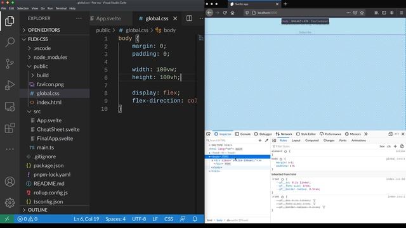Split the editor right
The image size is (406, 228).
tap(189, 18)
